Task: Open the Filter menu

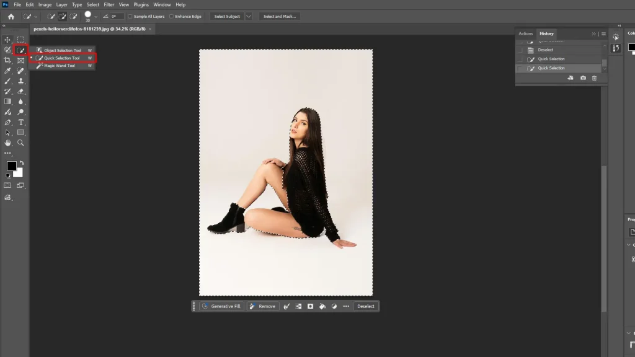Action: tap(109, 5)
